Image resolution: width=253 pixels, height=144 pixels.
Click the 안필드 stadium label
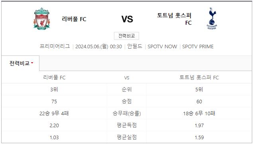tap(135, 46)
